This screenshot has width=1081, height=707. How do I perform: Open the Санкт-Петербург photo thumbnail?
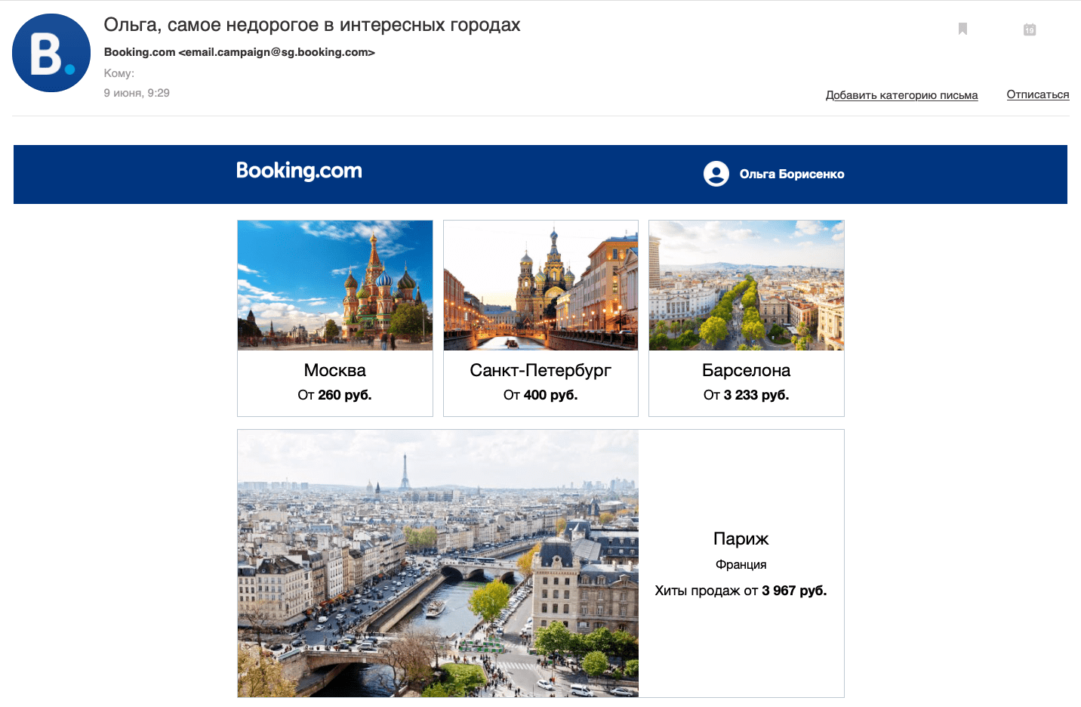click(x=540, y=286)
